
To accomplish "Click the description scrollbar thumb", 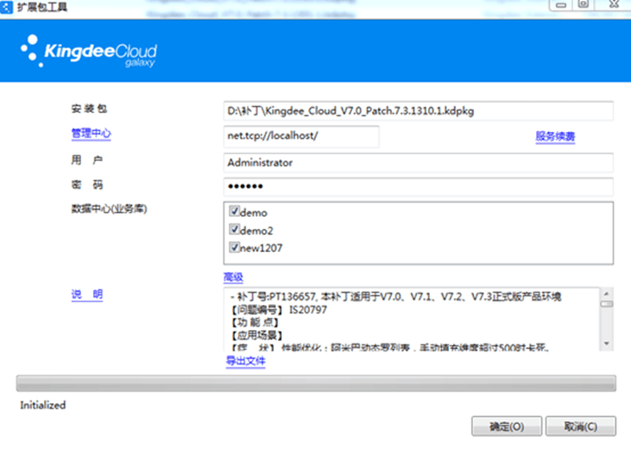I will [607, 304].
